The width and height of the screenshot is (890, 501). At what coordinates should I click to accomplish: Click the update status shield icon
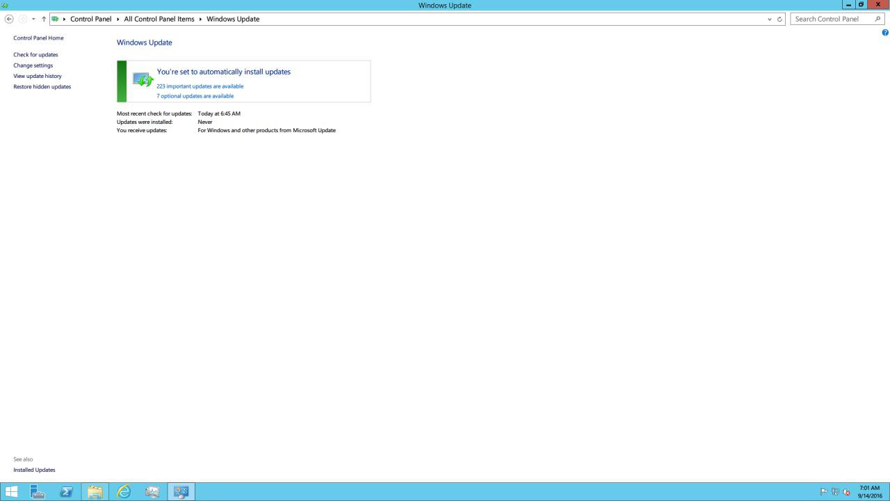click(x=143, y=79)
